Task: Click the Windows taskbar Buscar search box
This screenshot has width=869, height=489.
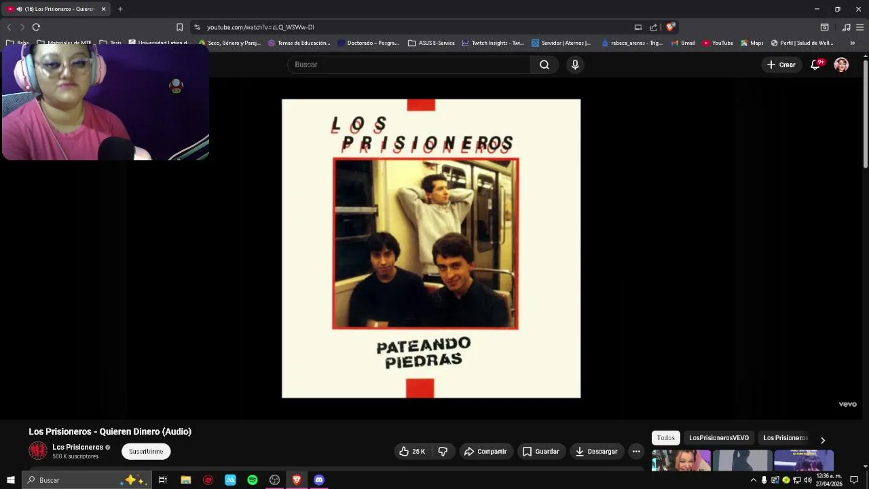Action: tap(87, 480)
